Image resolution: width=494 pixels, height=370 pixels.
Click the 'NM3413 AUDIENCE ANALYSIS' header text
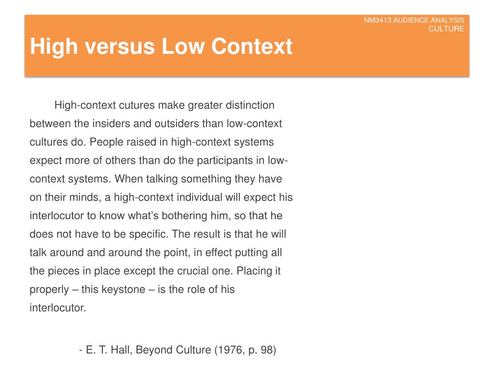tap(414, 20)
